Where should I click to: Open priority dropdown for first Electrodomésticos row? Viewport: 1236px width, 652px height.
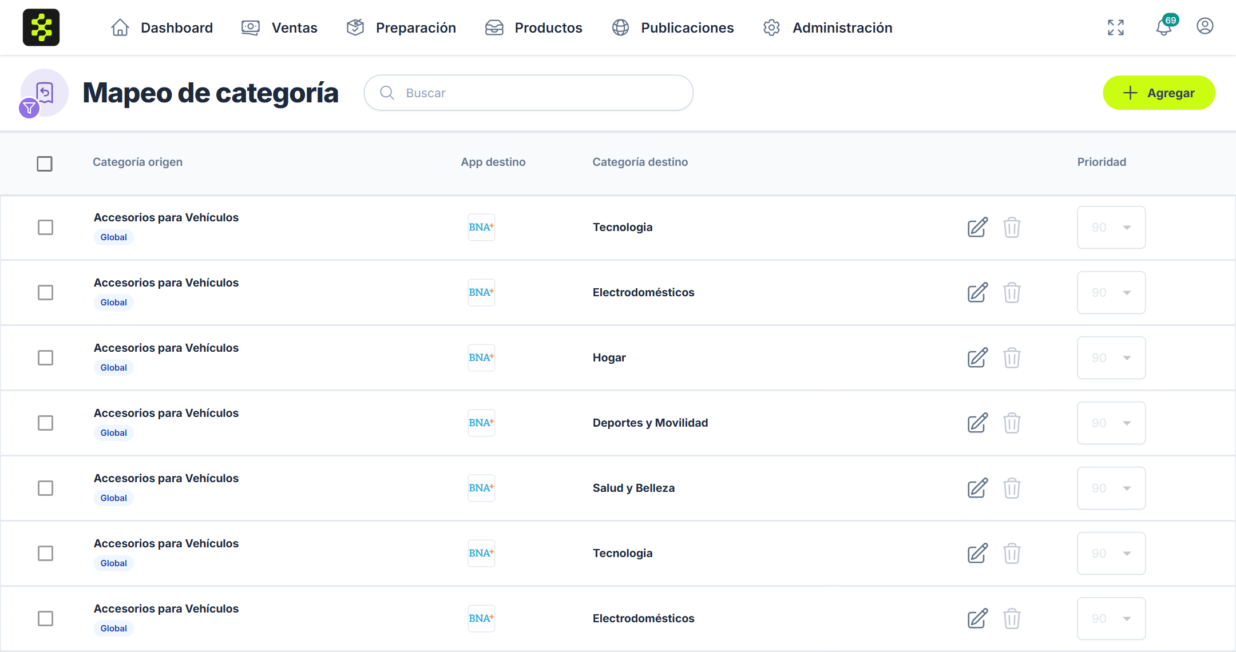click(x=1111, y=292)
